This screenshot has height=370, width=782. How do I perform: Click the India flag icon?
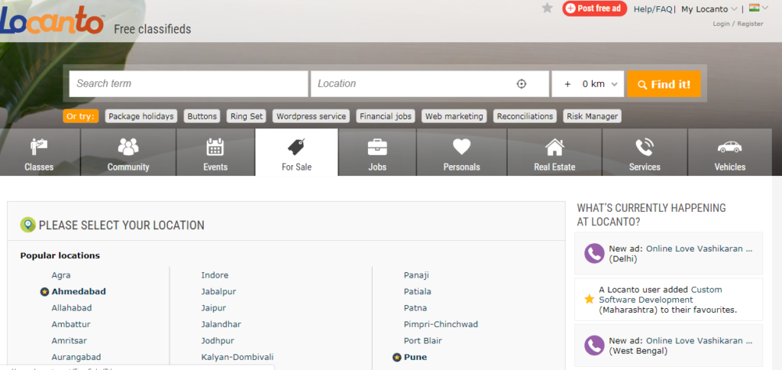click(x=754, y=8)
